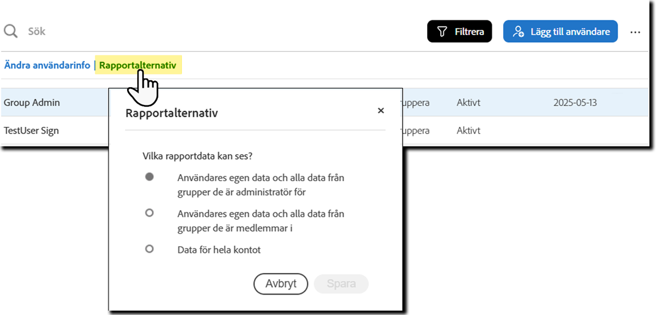Screen dimensions: 667x315
Task: Choose the Data för hela kontot option
Action: (x=149, y=249)
